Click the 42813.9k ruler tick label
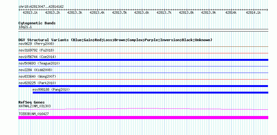Image resolution: width=277 pixels, height=135 pixels. tap(209, 12)
